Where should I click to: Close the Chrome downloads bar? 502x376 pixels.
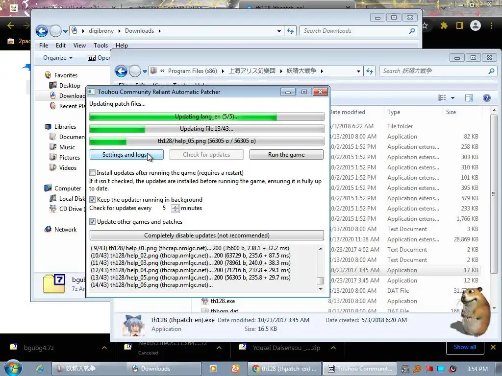pyautogui.click(x=493, y=347)
